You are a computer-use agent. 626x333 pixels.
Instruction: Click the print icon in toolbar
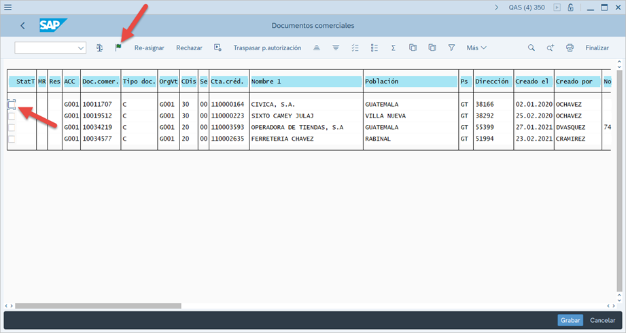570,48
